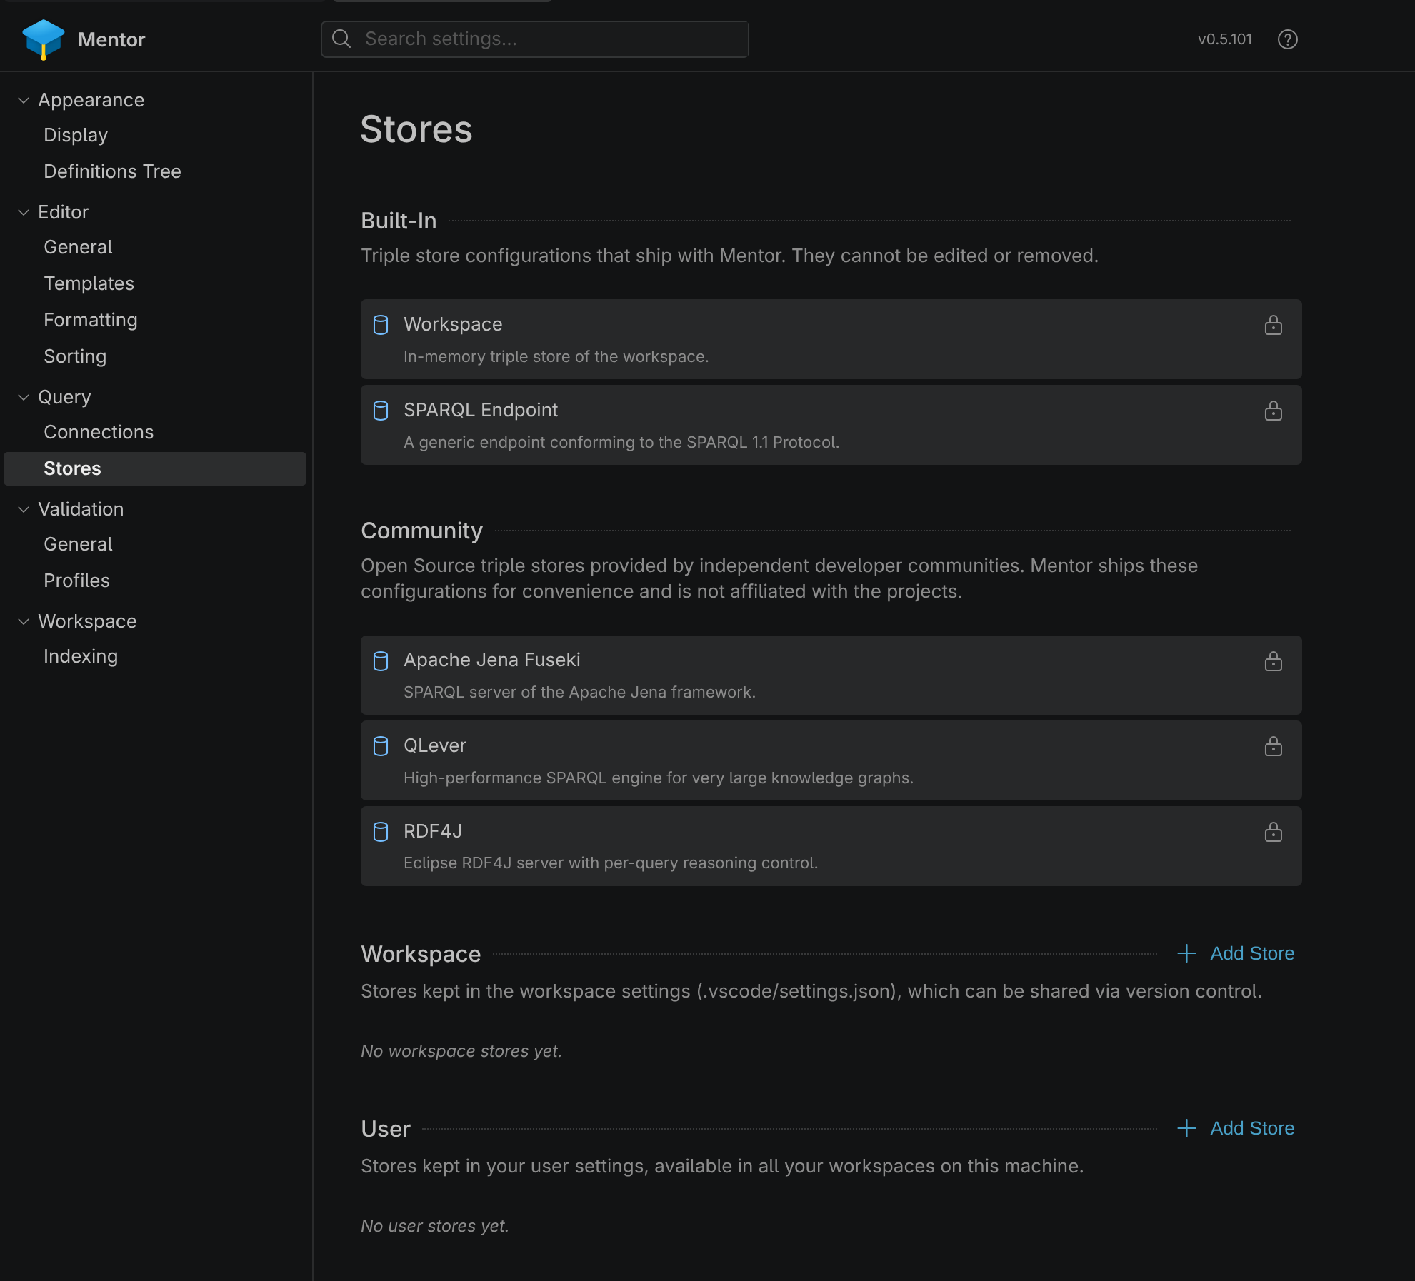This screenshot has width=1415, height=1281.
Task: Click the database icon beside SPARQL Endpoint
Action: pos(381,411)
